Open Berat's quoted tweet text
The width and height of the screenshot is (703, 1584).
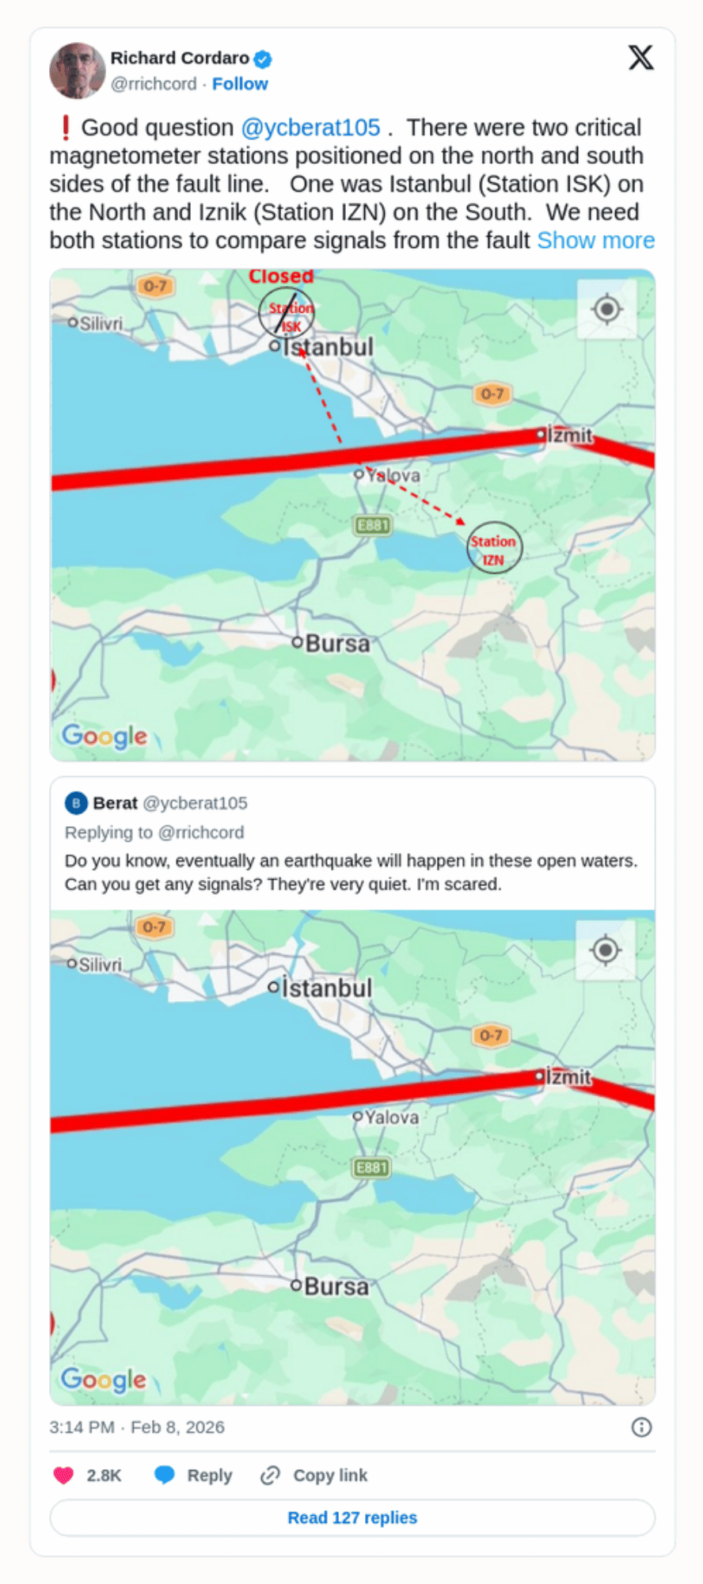pyautogui.click(x=351, y=872)
